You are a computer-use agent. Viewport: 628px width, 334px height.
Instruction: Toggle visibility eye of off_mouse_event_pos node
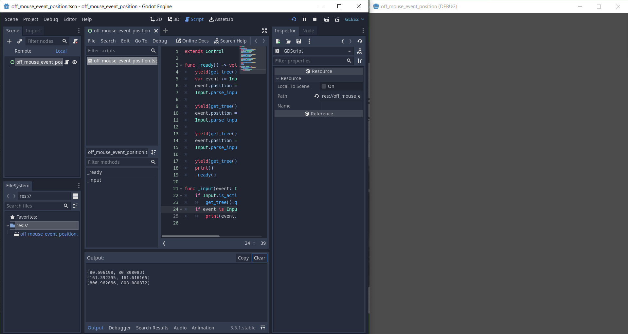75,62
